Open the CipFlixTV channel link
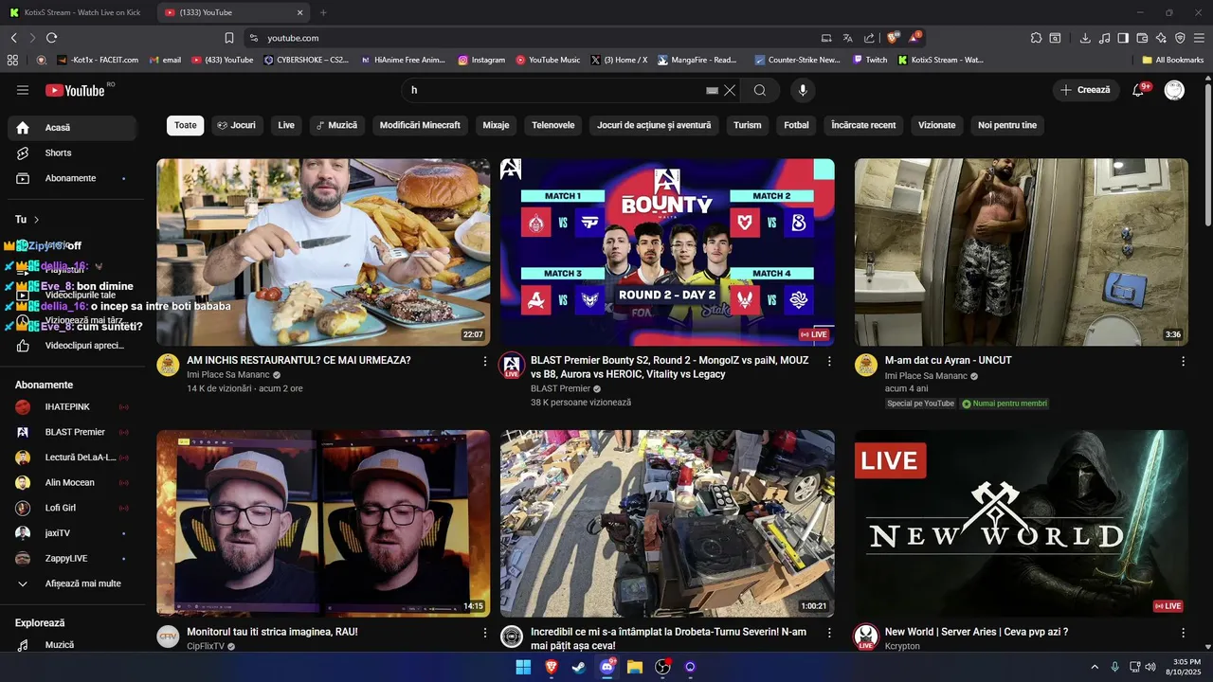 (206, 646)
